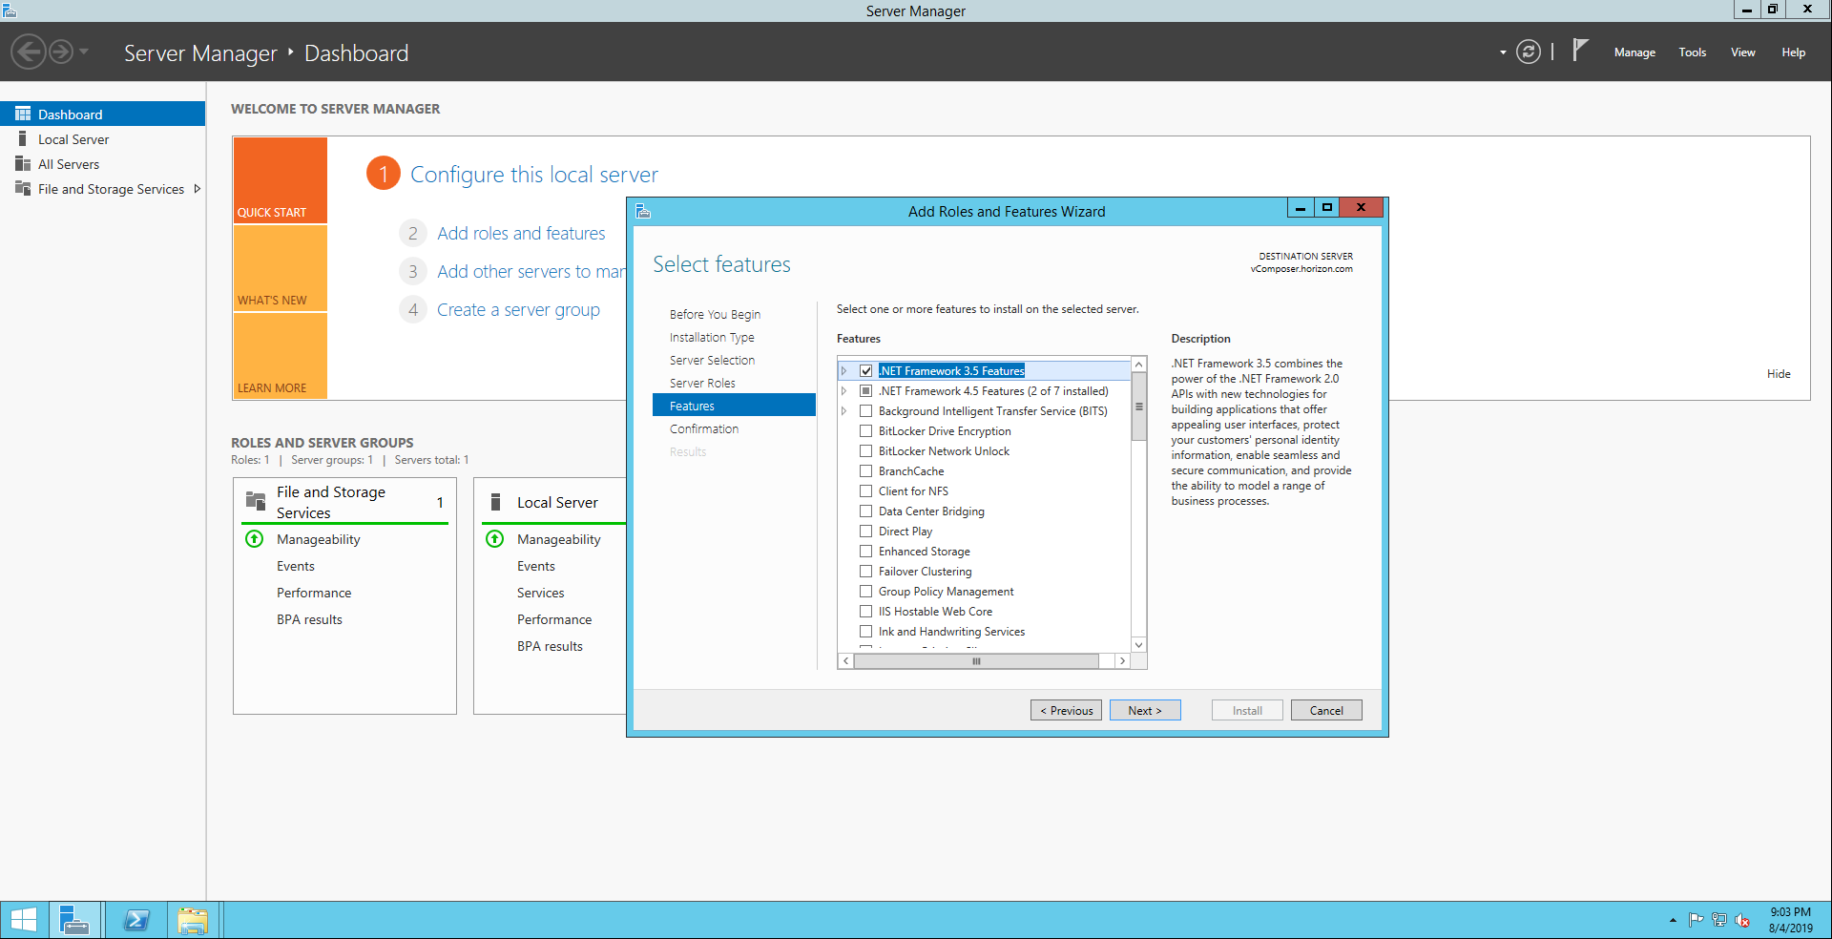
Task: Uncheck .NET Framework 3.5 Features
Action: click(866, 371)
